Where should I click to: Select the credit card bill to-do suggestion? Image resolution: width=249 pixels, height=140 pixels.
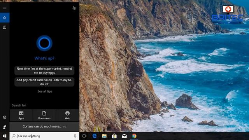coord(44,82)
